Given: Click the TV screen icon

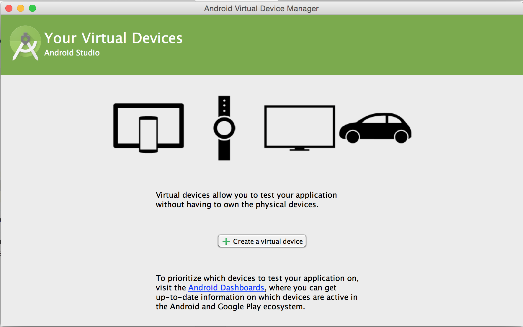Looking at the screenshot, I should (x=300, y=128).
